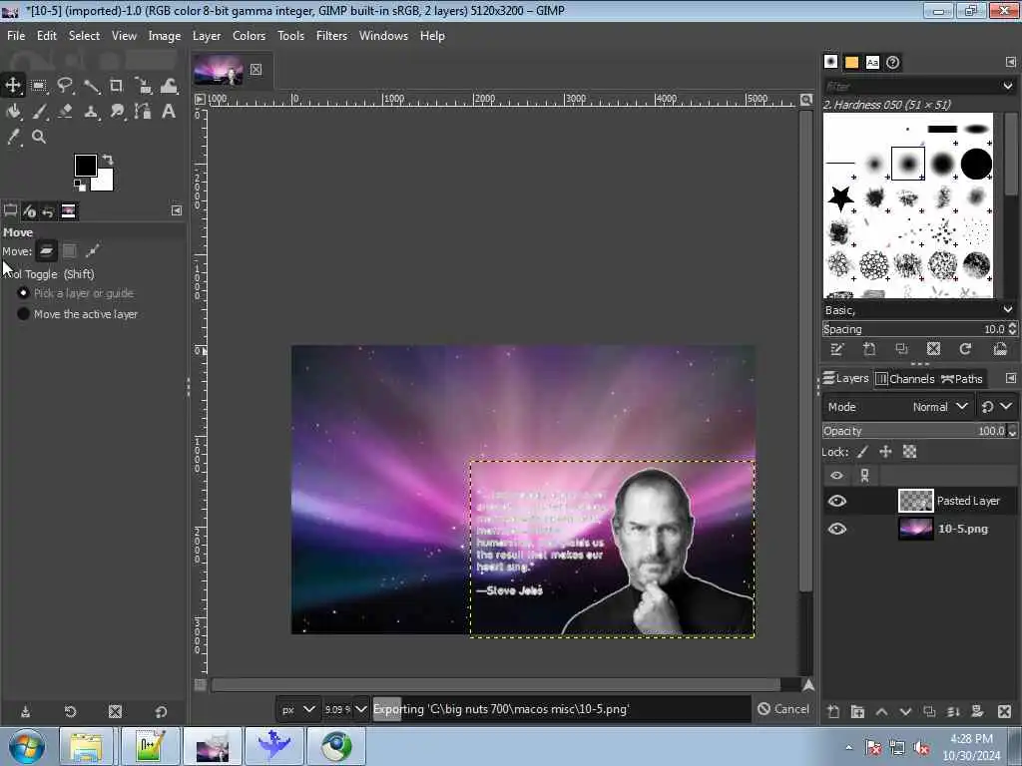Select the Color Picker eyedropper tool
Viewport: 1022px width, 766px height.
click(13, 137)
